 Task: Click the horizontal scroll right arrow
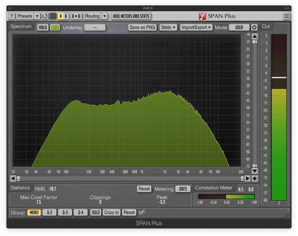click(247, 178)
